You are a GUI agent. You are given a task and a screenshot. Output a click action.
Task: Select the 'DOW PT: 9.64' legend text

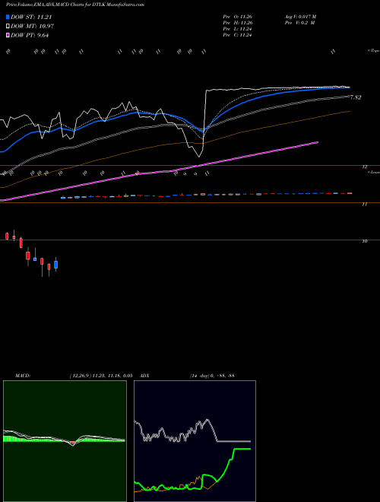point(30,35)
